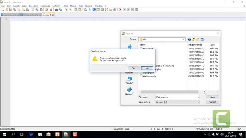Click the Print toolbar icon
Image resolution: width=246 pixels, height=138 pixels.
[27, 10]
